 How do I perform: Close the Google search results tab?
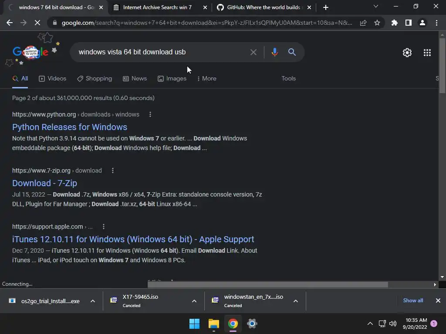click(x=101, y=7)
